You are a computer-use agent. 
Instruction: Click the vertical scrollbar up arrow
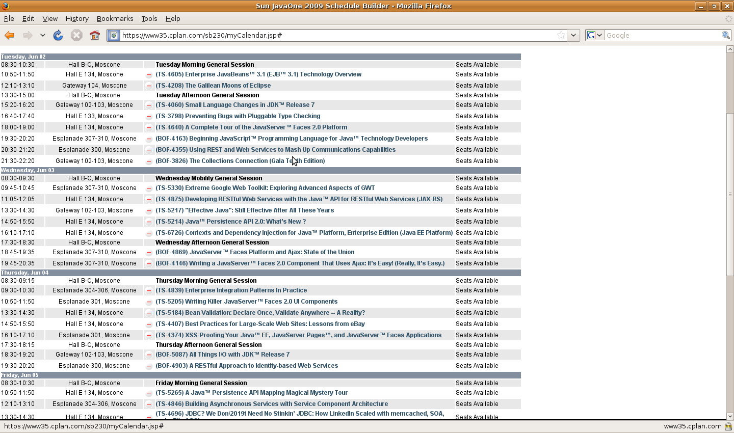[x=730, y=49]
